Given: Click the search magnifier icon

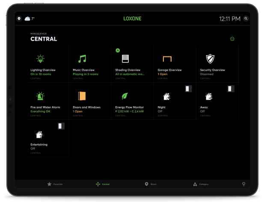Looking at the screenshot, I should 246,19.
